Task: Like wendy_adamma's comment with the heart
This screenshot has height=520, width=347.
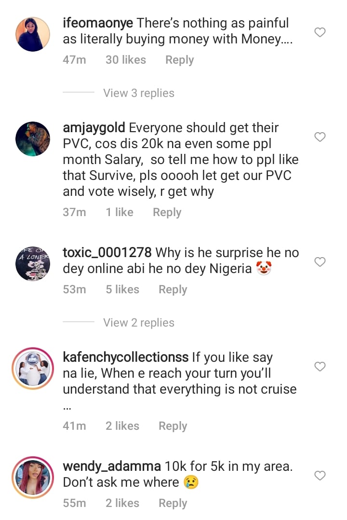Action: [320, 476]
